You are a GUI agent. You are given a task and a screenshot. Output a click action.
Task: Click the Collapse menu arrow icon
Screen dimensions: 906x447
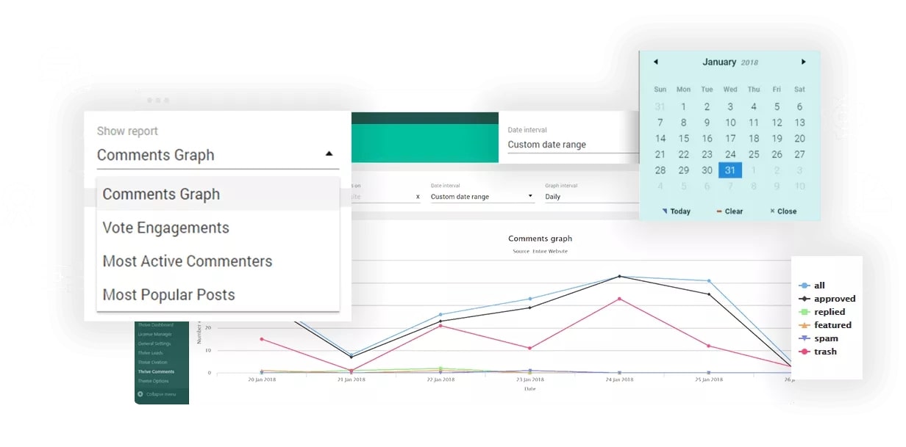click(x=140, y=394)
